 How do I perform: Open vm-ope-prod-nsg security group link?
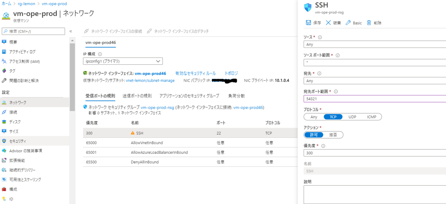[x=157, y=107]
